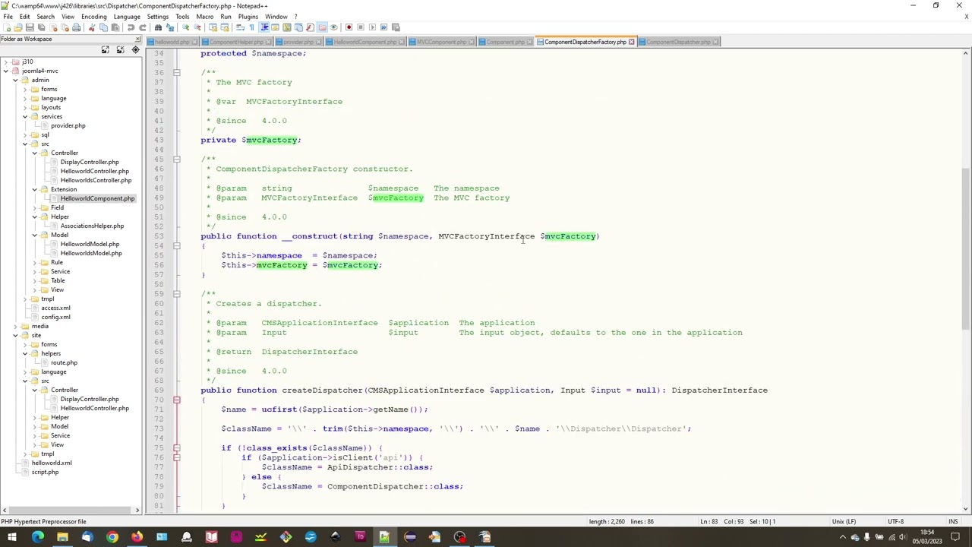Collapse the joomla4-mvc root folder

5,71
